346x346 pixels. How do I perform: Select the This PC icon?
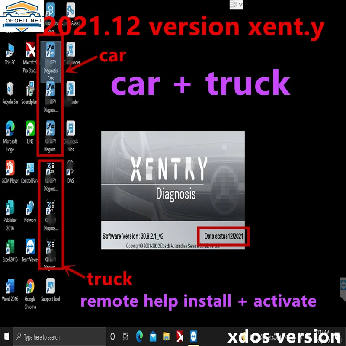(10, 54)
